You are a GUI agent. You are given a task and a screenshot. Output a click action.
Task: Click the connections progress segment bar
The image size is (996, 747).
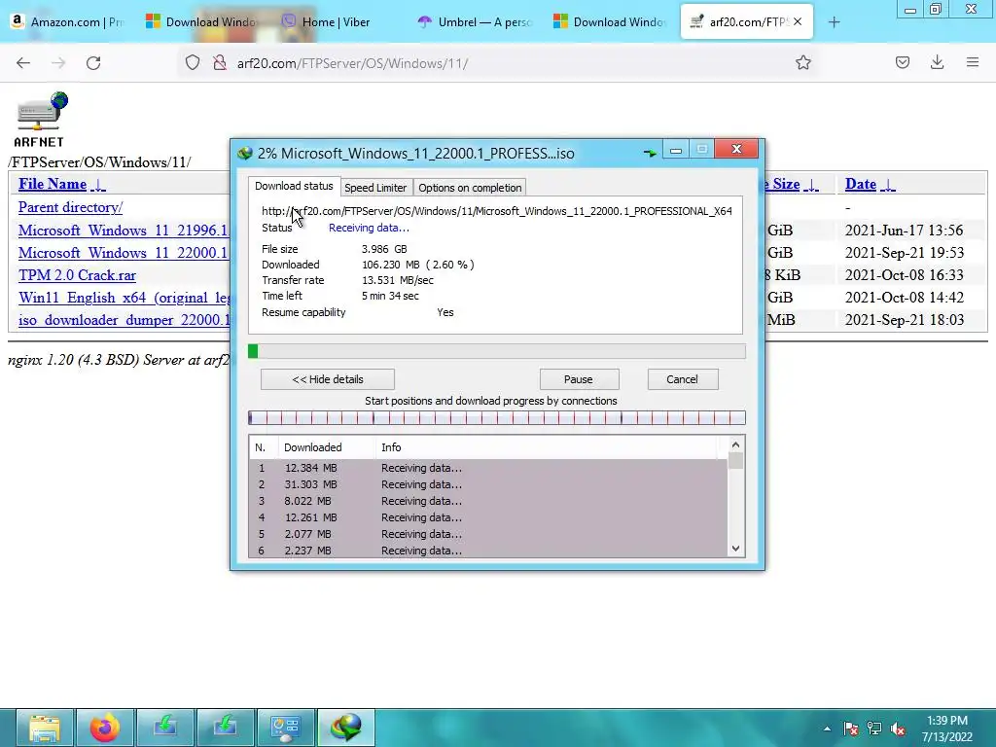(x=497, y=418)
